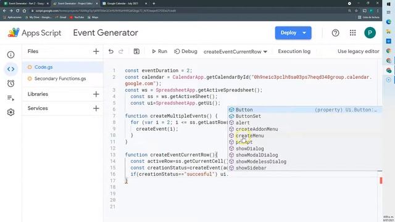The height and width of the screenshot is (222, 395).
Task: Open the Gmail bookmark
Action: [x=60, y=17]
